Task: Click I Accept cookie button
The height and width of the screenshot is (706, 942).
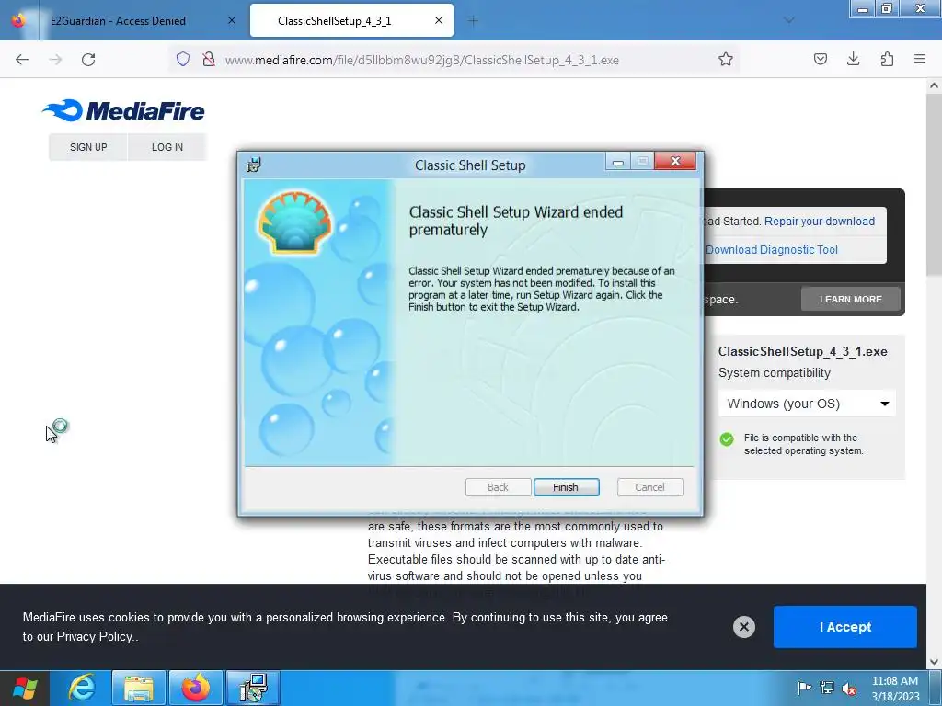Action: (845, 627)
